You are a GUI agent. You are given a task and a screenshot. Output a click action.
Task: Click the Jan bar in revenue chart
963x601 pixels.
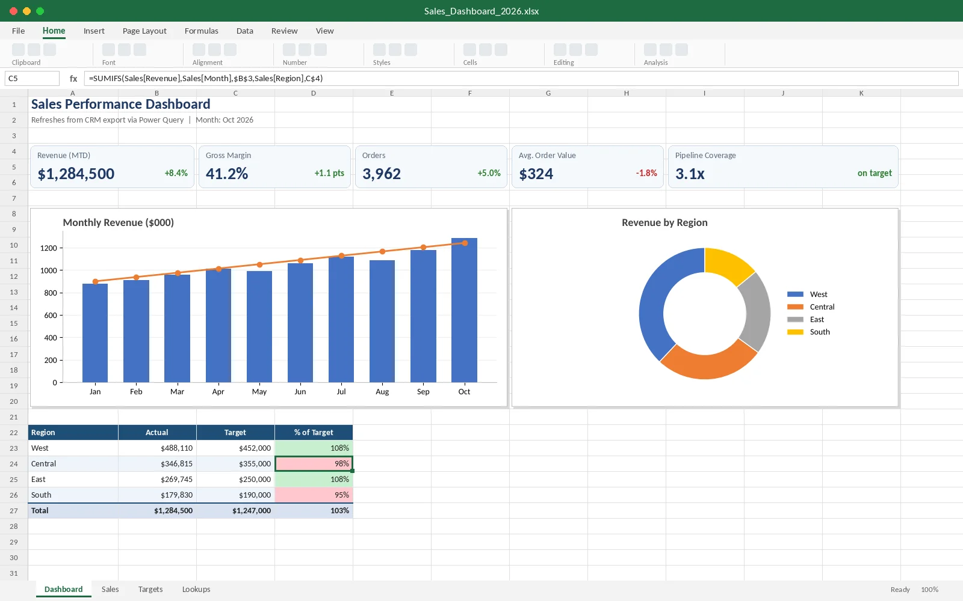[95, 333]
